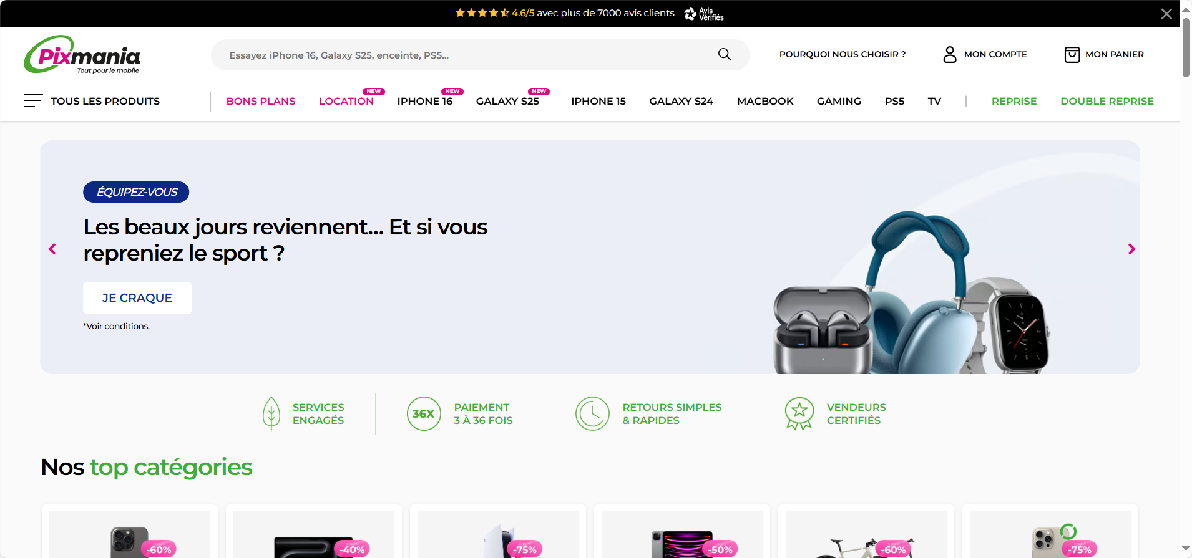Click the Mon Compte user icon
This screenshot has height=558, width=1192.
[x=949, y=54]
